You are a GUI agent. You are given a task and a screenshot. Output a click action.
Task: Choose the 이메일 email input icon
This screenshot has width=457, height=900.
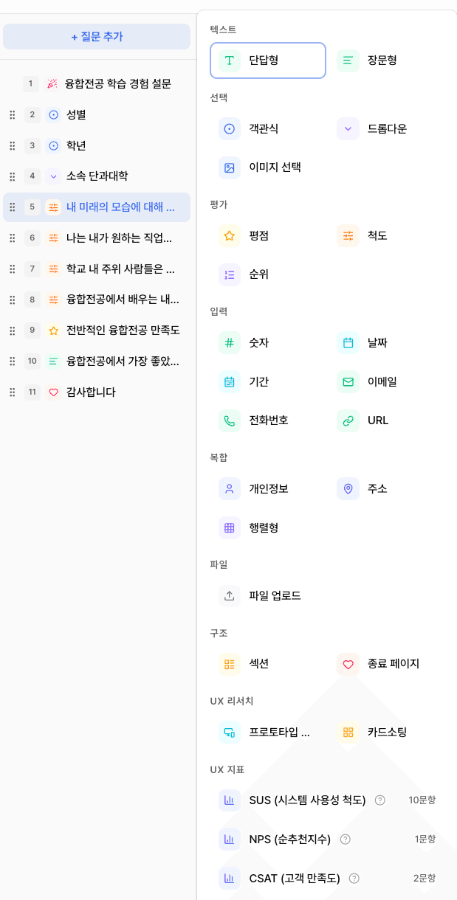pyautogui.click(x=347, y=381)
